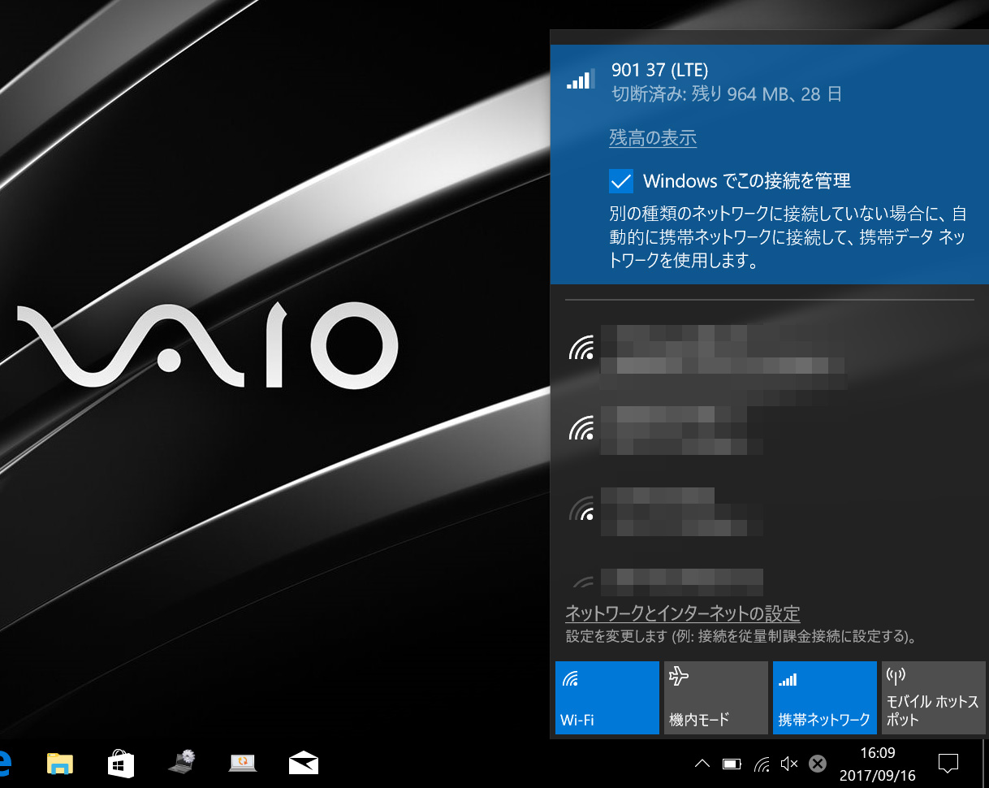This screenshot has width=989, height=788.
Task: Click the battery status tray icon
Action: [x=732, y=764]
